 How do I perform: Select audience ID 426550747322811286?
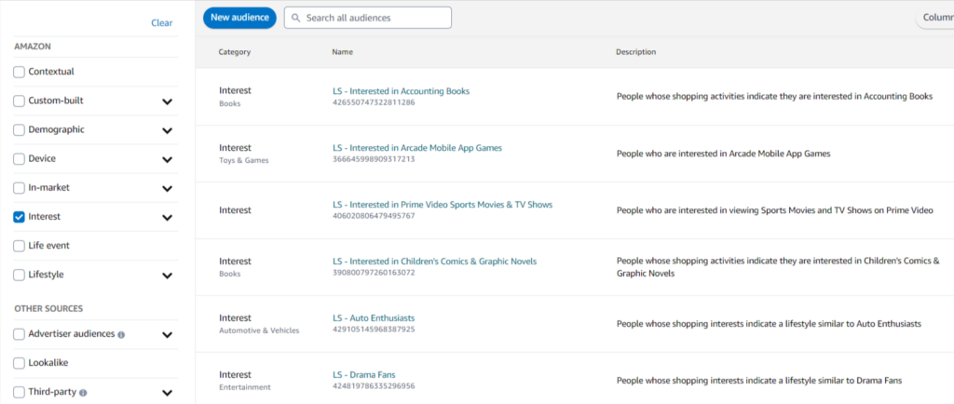point(374,102)
